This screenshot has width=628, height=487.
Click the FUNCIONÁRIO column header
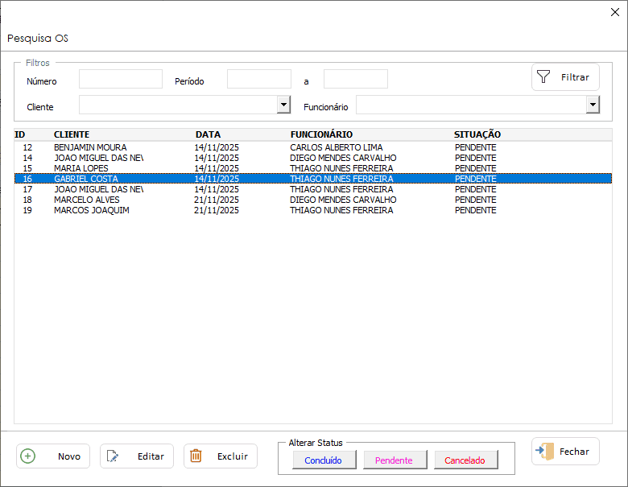[321, 134]
